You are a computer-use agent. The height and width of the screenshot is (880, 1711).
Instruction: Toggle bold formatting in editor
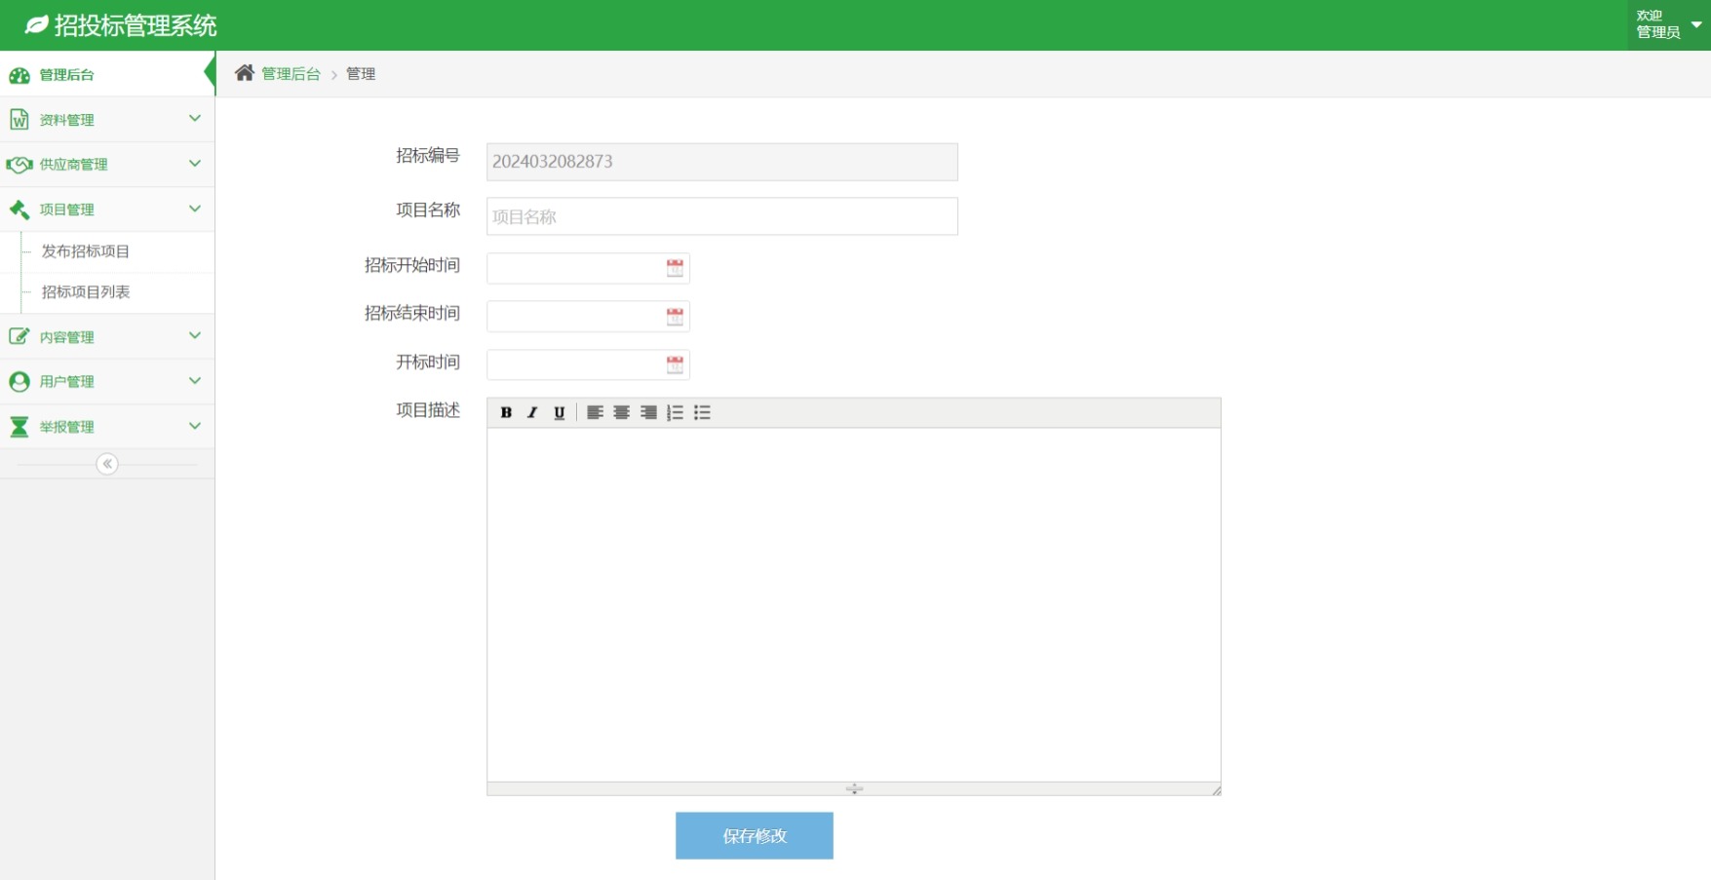506,412
